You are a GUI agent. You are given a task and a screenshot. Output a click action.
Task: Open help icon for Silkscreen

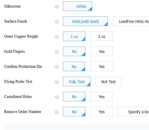(x=57, y=7)
